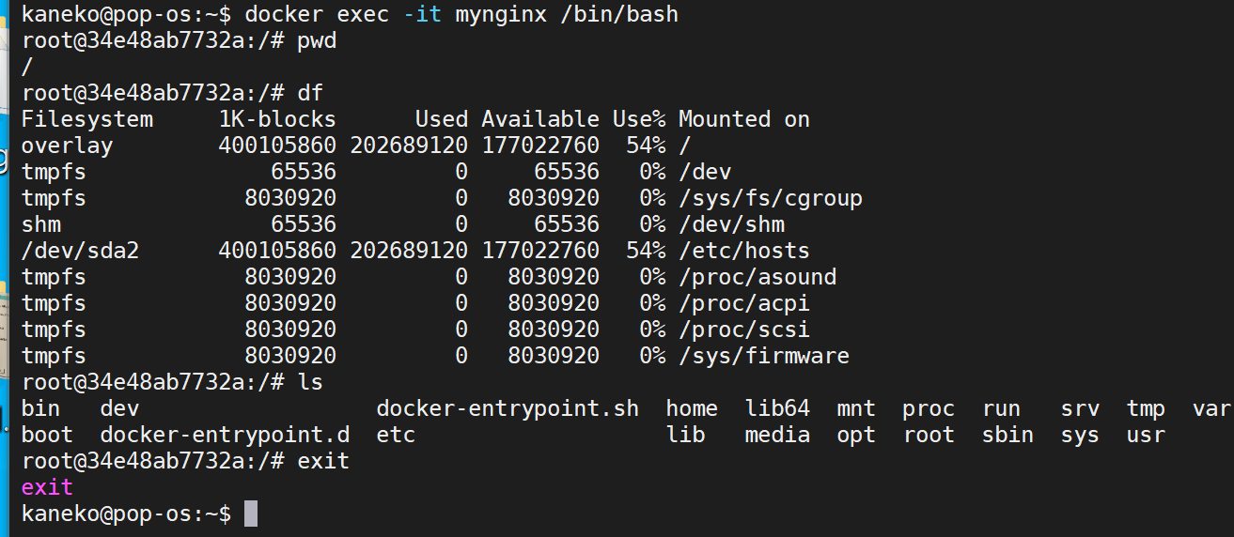Click the sbin directory name
The height and width of the screenshot is (537, 1234).
(x=1008, y=436)
